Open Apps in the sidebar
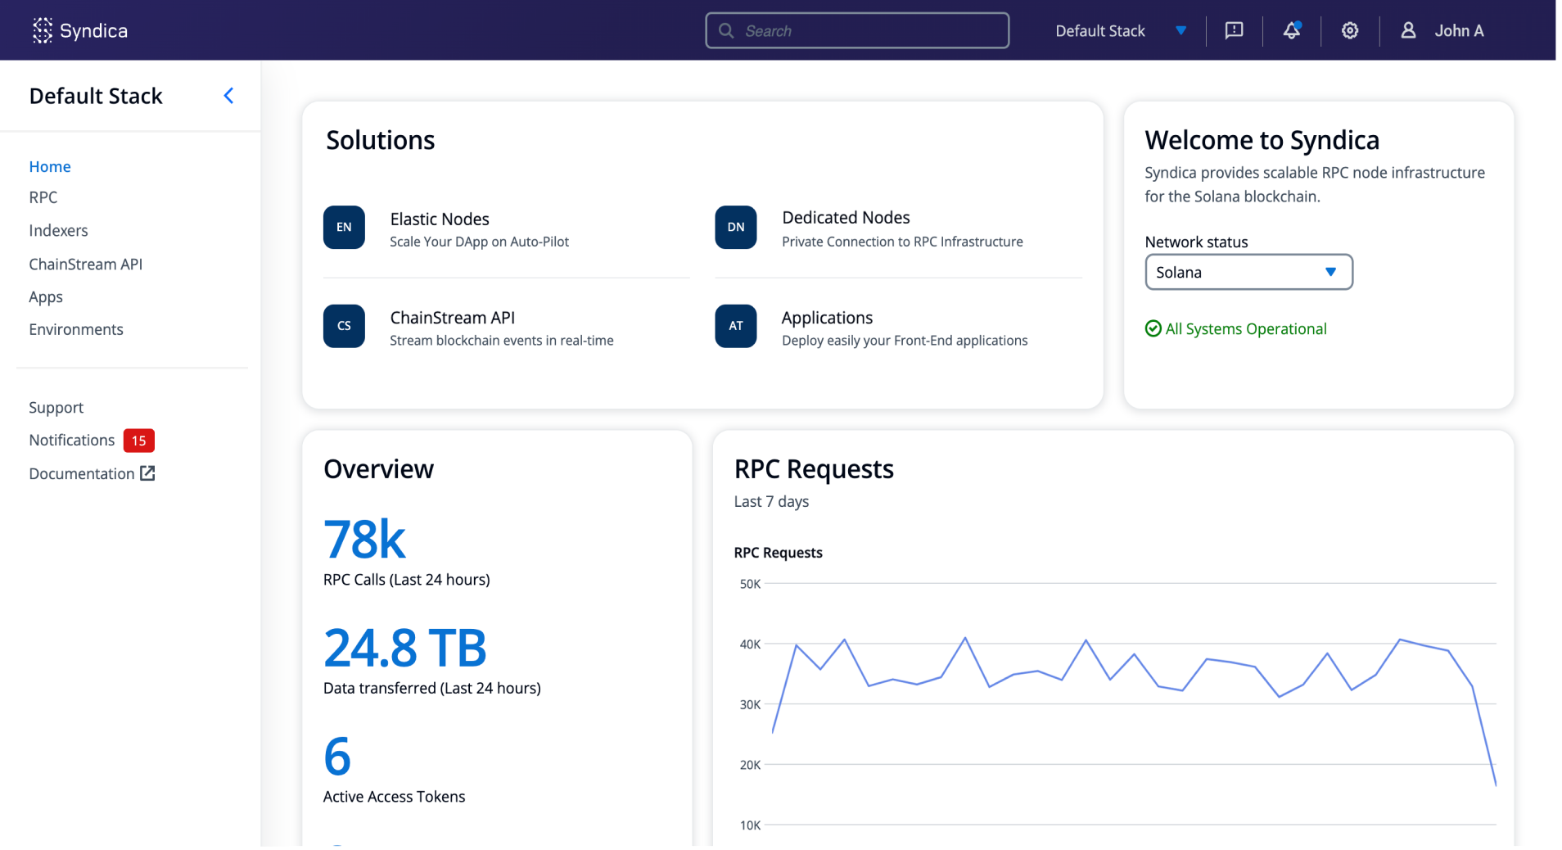1562x850 pixels. (46, 297)
